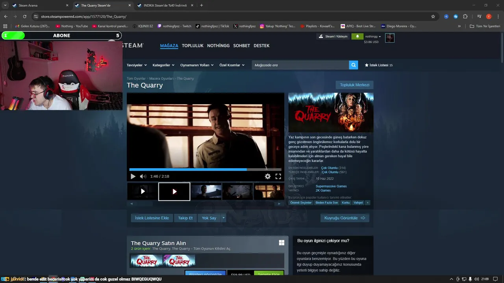Close the Steam Arama tab
This screenshot has width=504, height=283.
(67, 6)
